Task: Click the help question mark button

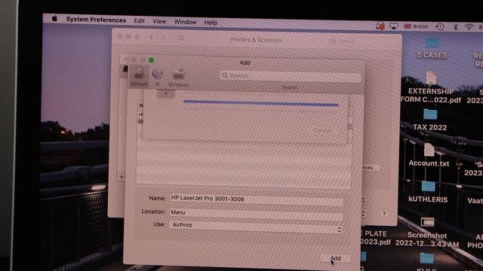Action: click(384, 214)
